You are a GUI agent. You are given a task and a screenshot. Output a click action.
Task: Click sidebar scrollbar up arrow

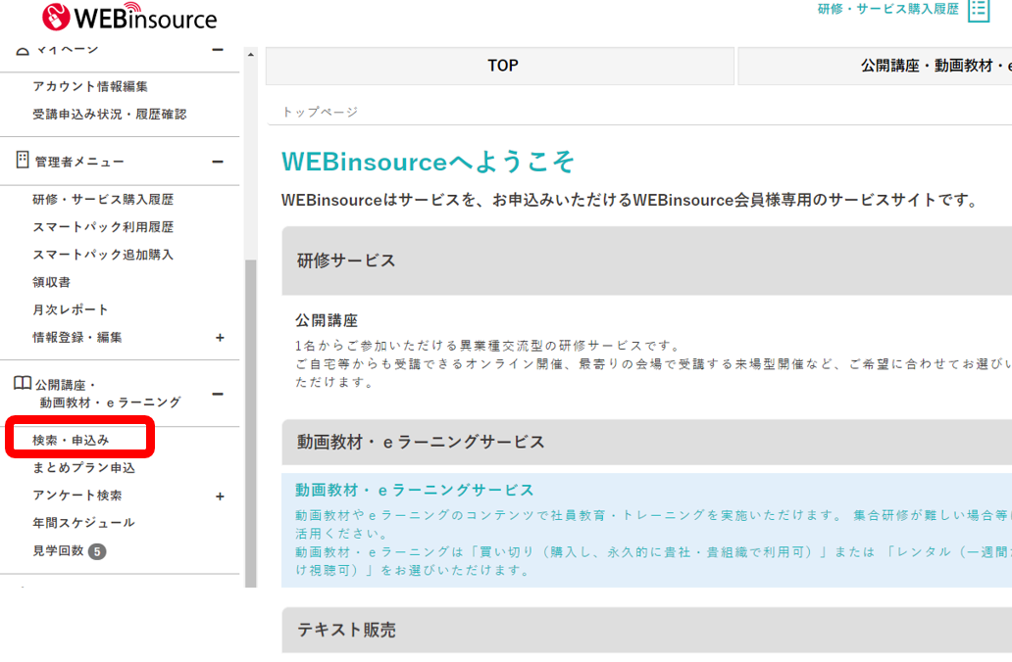pos(250,55)
